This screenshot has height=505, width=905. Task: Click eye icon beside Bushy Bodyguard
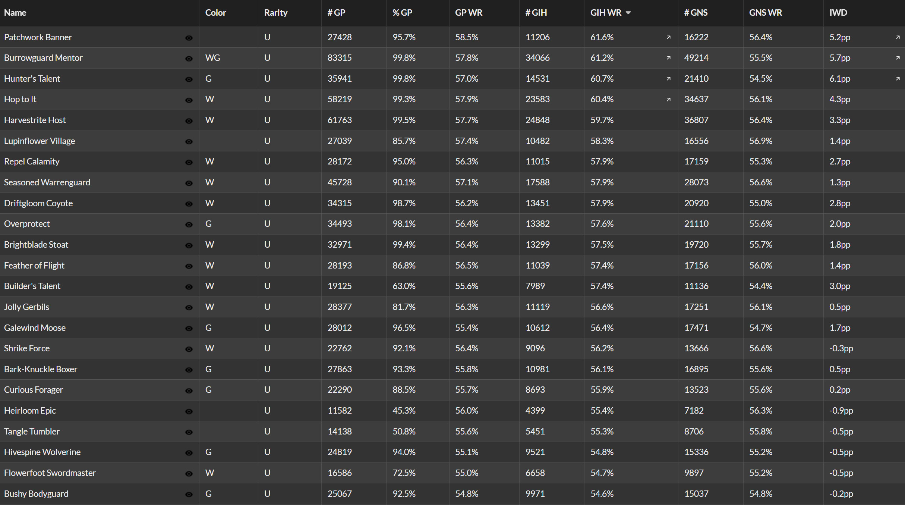[x=189, y=494]
